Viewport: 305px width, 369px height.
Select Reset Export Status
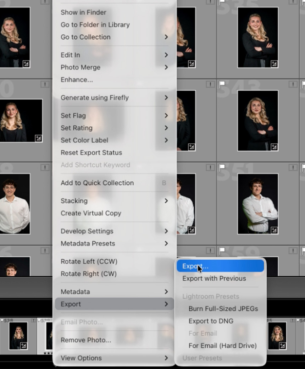[x=115, y=153]
